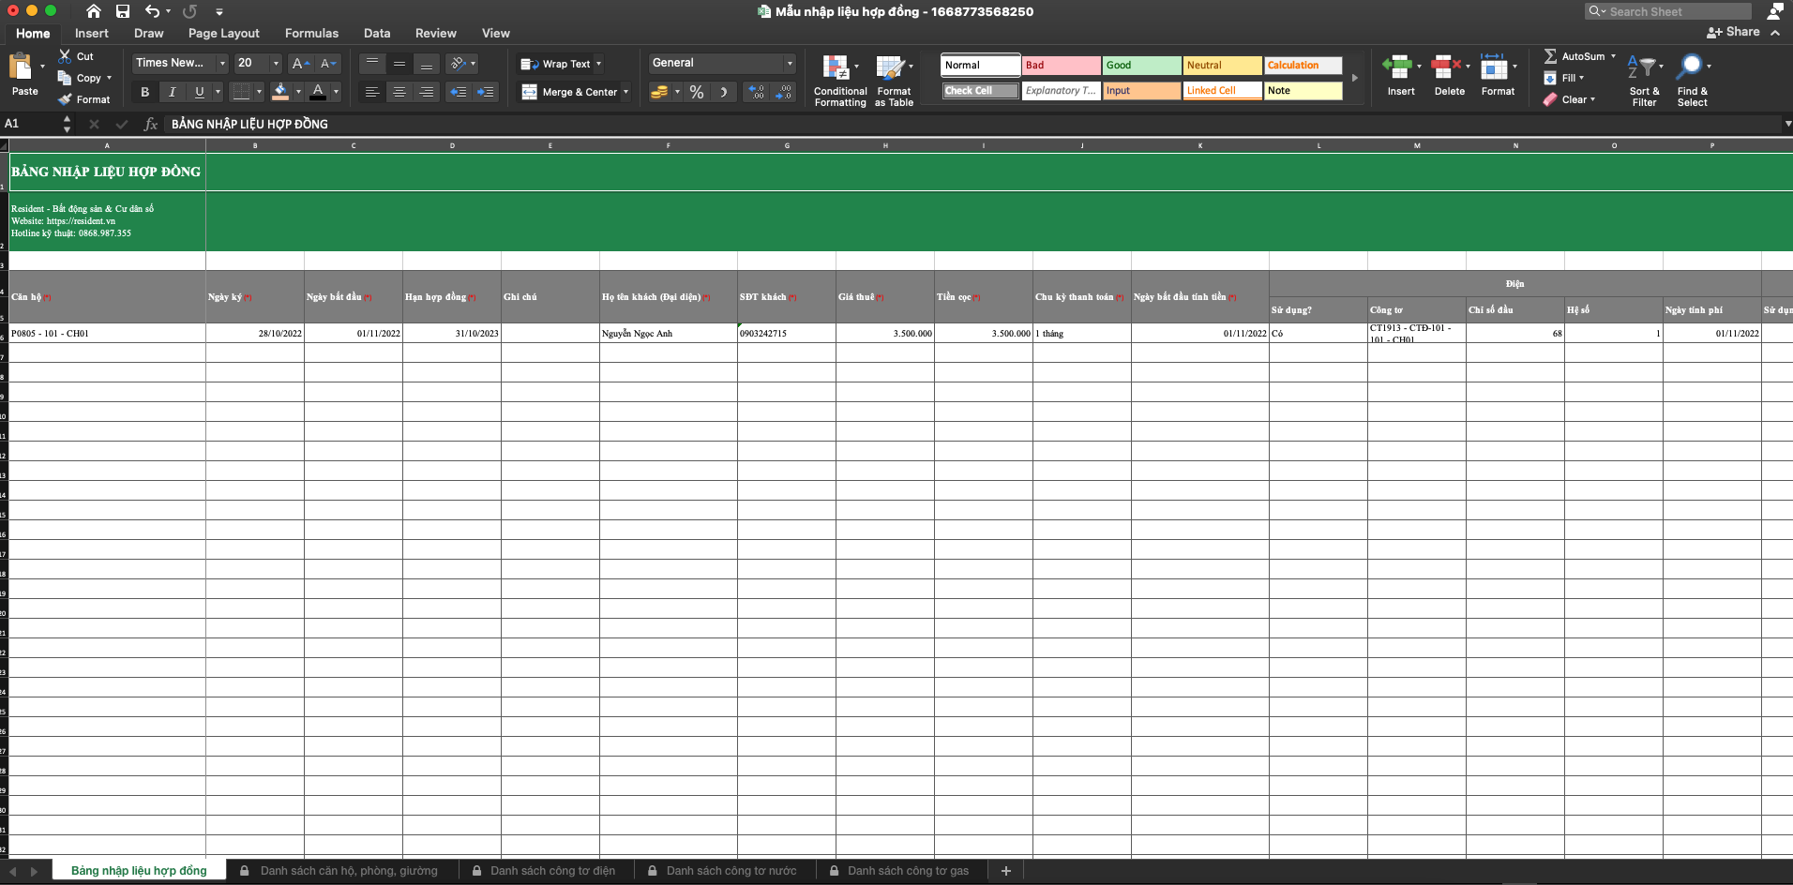Viewport: 1793px width, 885px height.
Task: Apply the Good cell style
Action: point(1140,66)
